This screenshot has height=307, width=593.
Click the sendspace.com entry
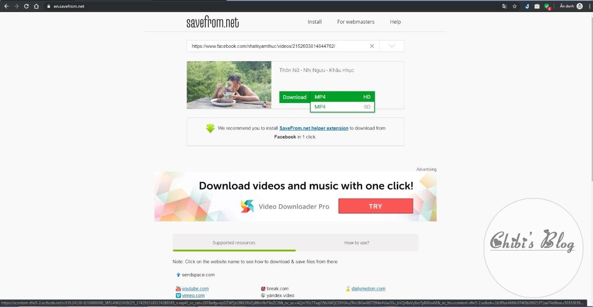[x=198, y=275]
